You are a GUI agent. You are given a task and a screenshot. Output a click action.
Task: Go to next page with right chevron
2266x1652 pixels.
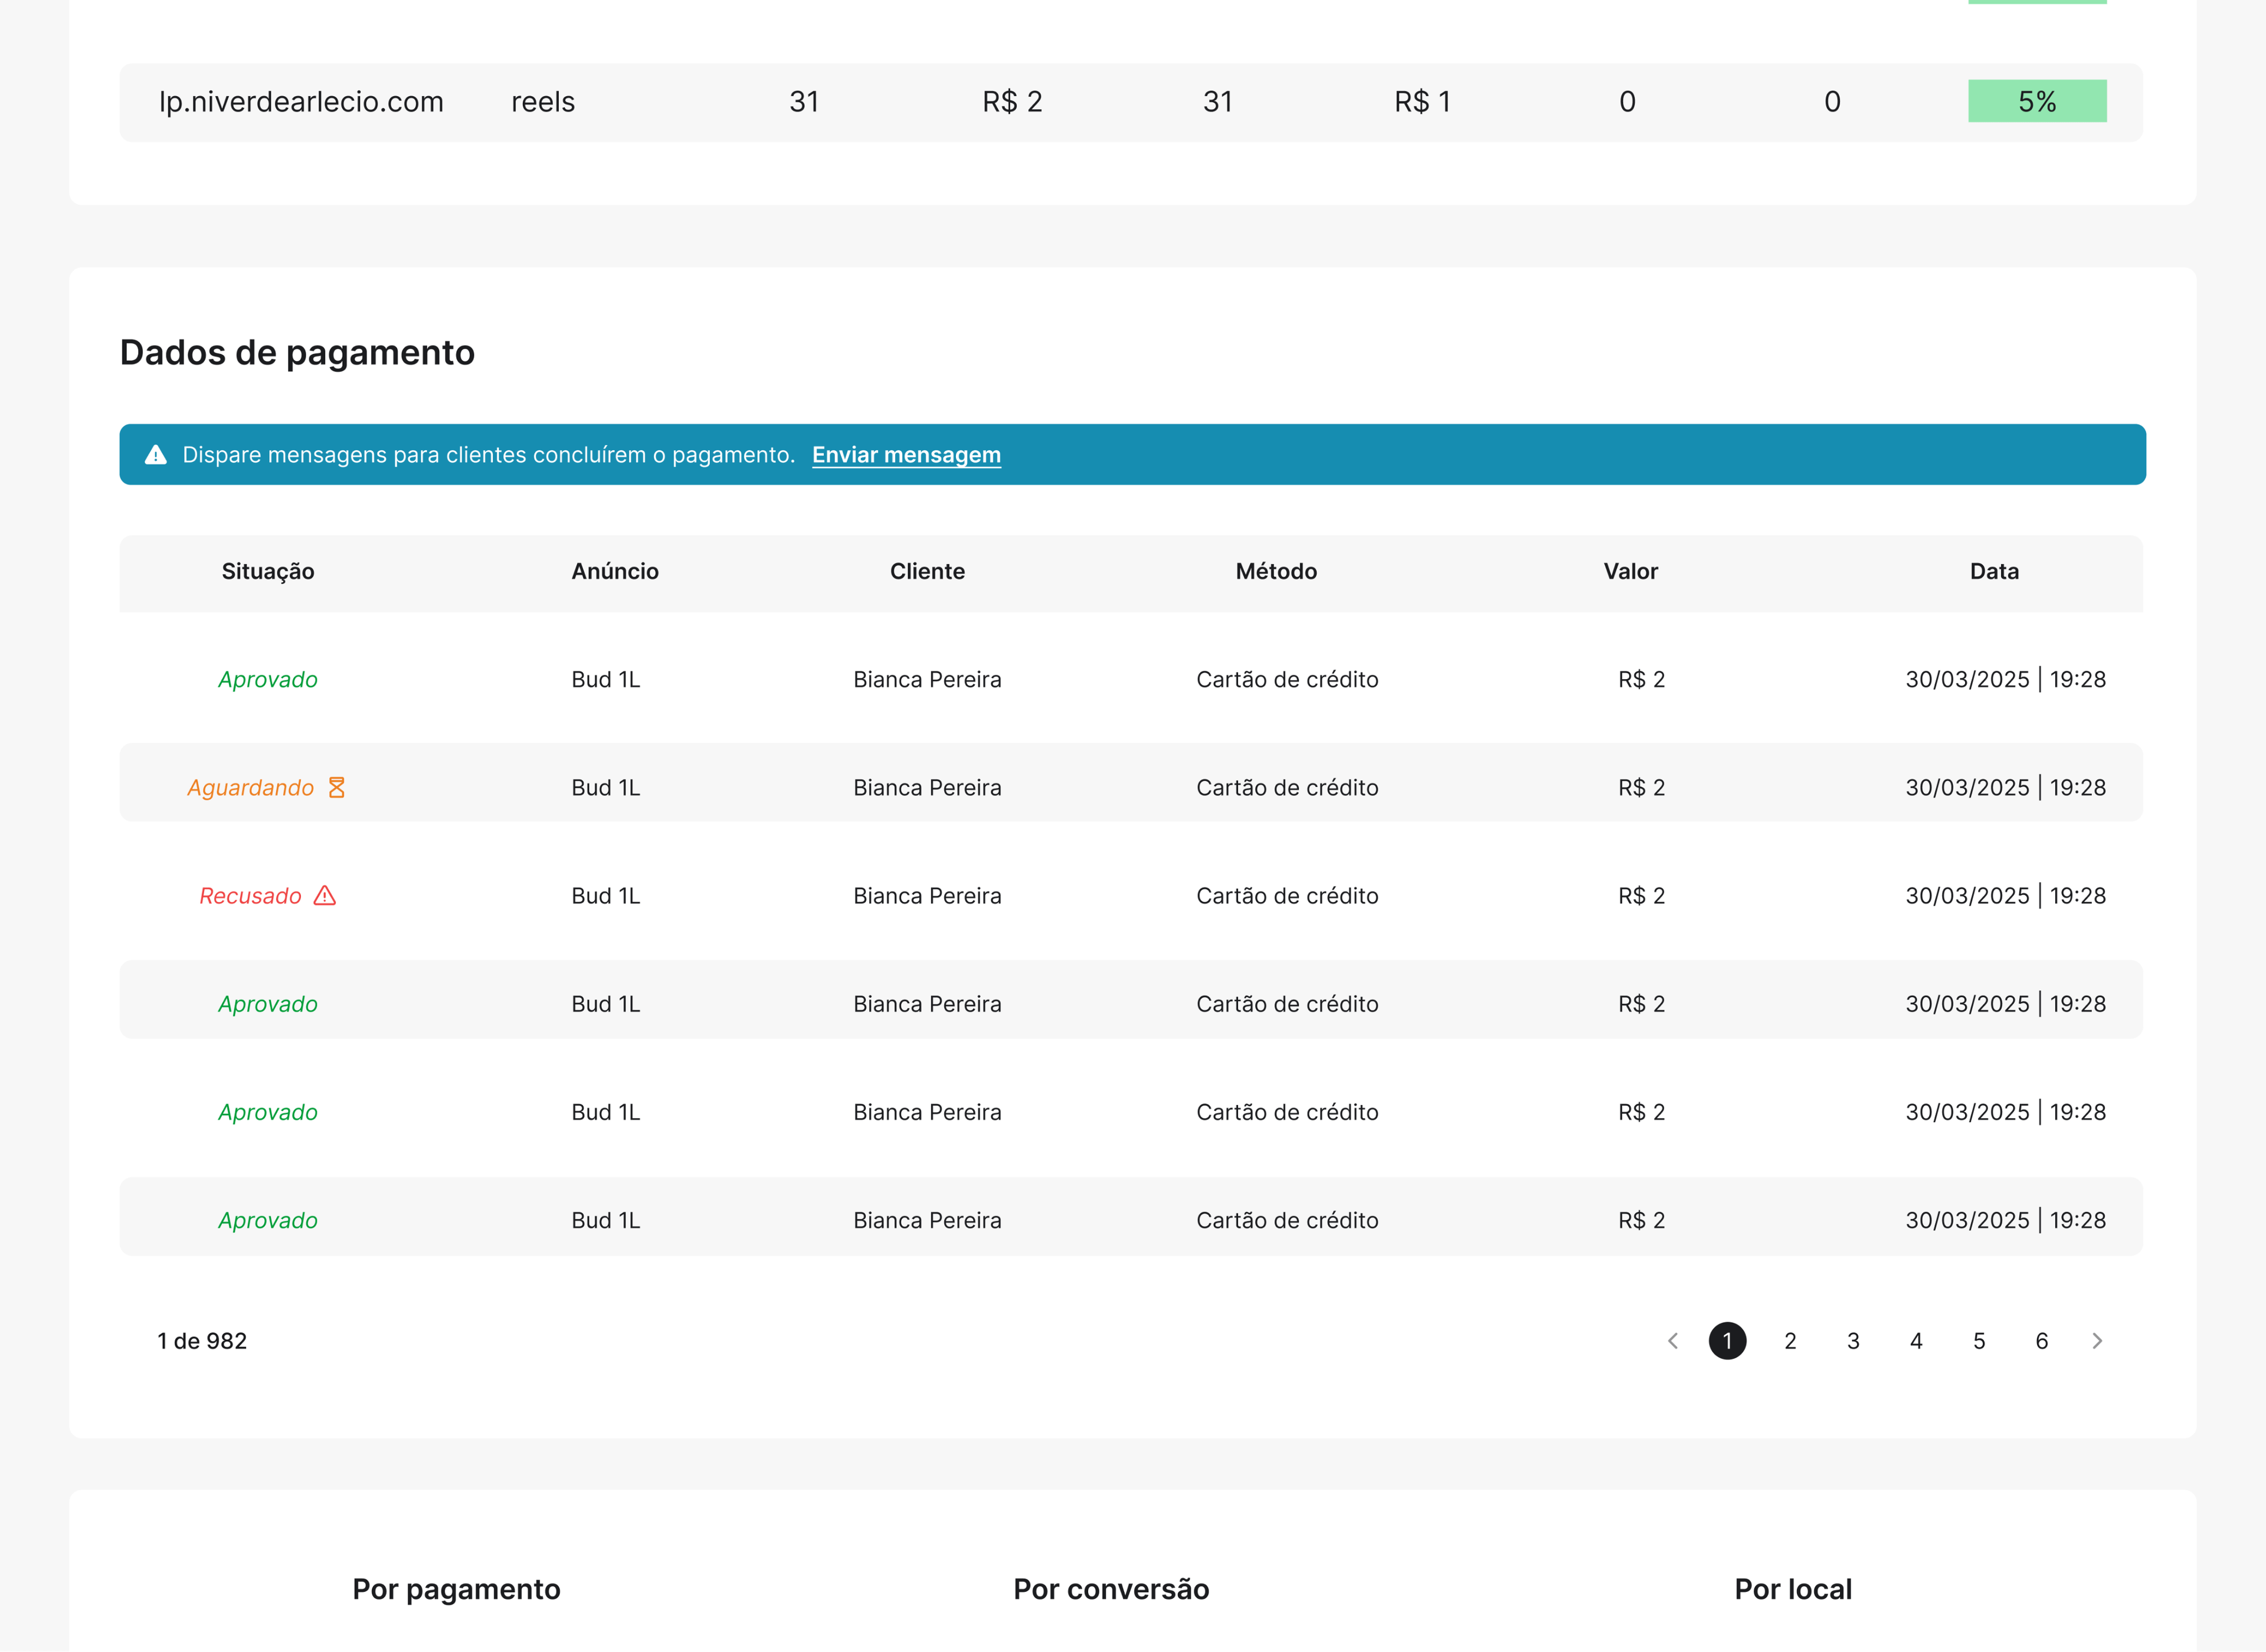(2097, 1341)
